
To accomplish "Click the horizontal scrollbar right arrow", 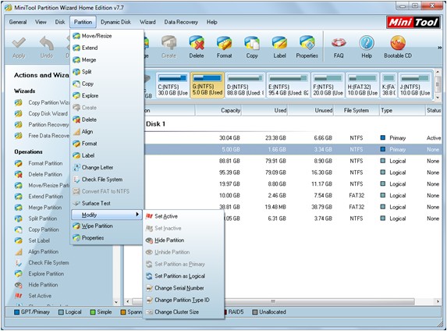I will coord(438,301).
